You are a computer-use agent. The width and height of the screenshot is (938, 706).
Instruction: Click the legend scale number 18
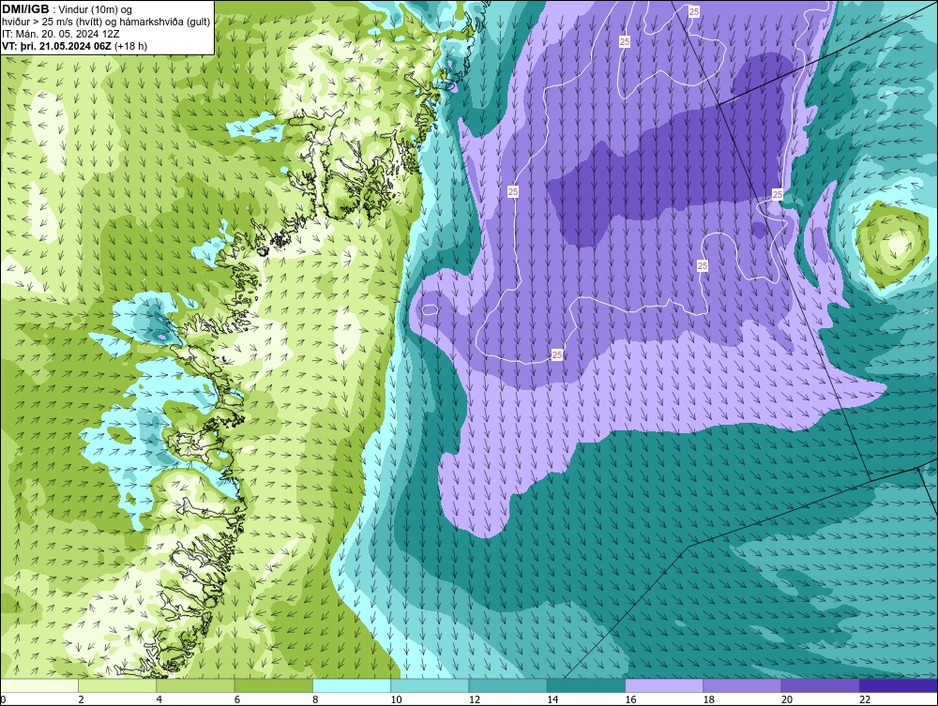(708, 699)
